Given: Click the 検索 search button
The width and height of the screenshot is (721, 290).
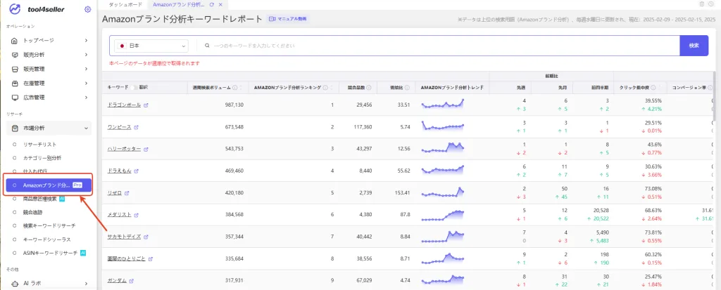Looking at the screenshot, I should (694, 46).
